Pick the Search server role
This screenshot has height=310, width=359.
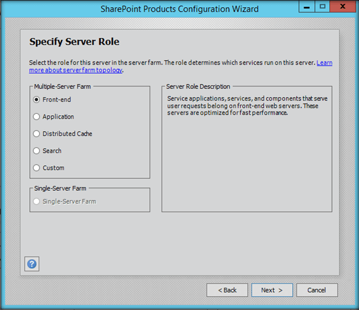pos(37,151)
